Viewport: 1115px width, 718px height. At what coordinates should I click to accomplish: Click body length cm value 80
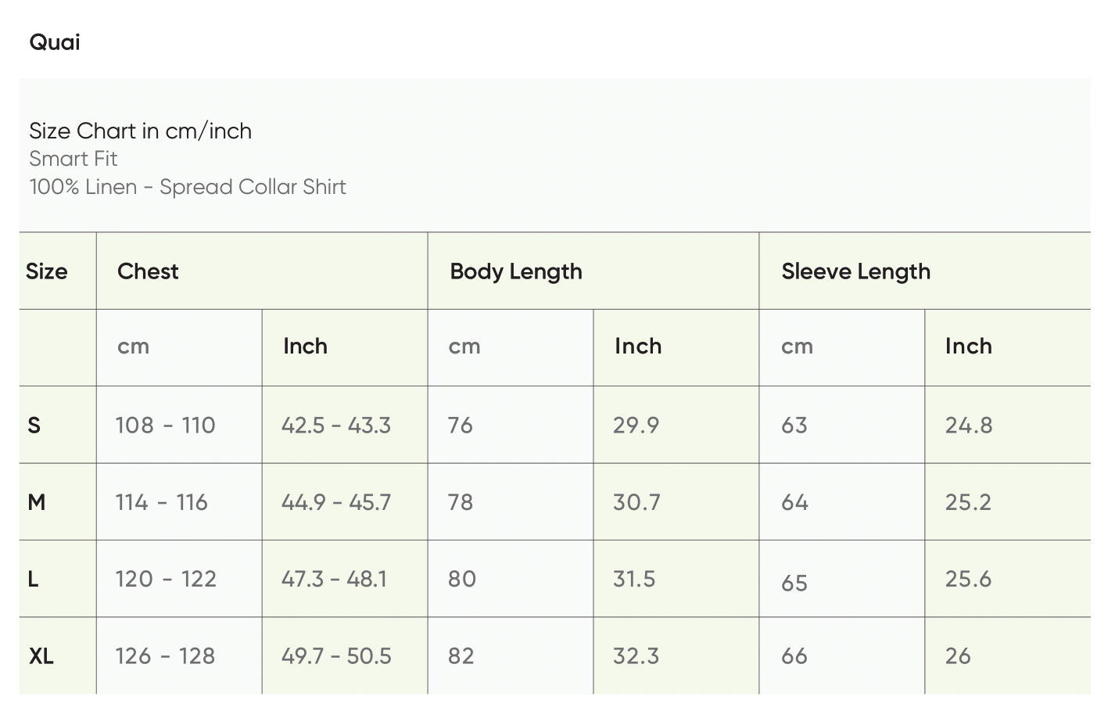point(461,580)
